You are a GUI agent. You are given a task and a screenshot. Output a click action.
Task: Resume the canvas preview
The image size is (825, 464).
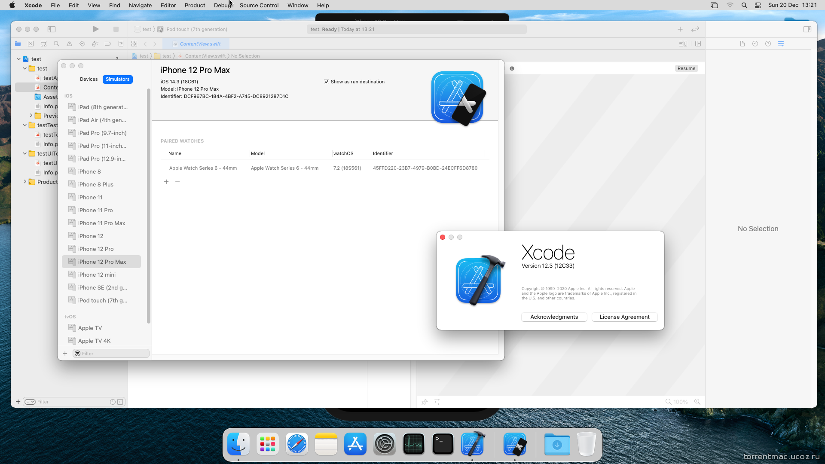686,68
